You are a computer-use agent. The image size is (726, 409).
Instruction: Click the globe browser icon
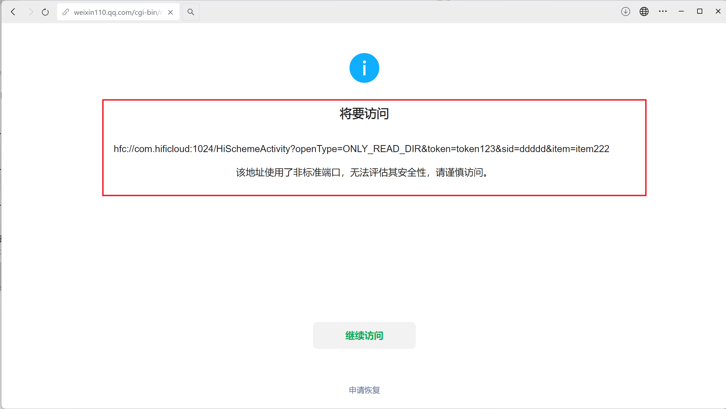tap(644, 11)
